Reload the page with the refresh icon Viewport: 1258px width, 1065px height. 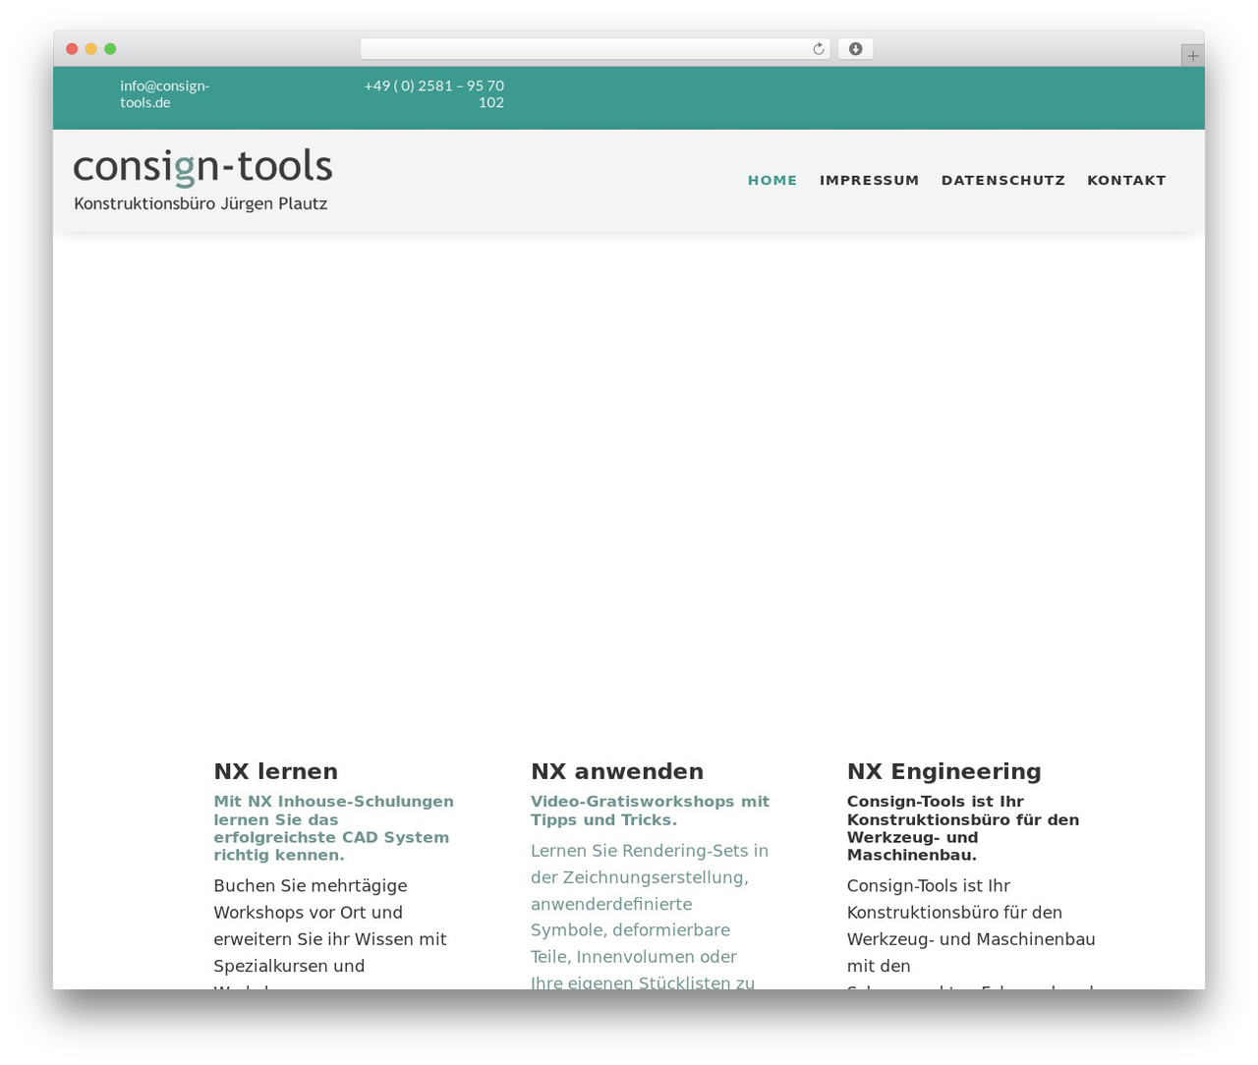tap(818, 49)
